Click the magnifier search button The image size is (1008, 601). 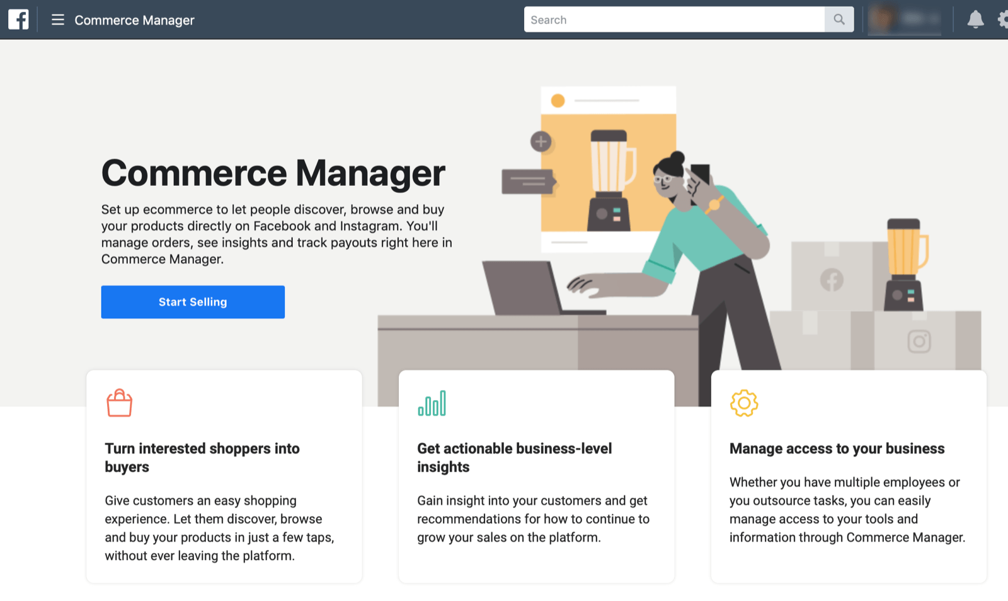pyautogui.click(x=839, y=20)
